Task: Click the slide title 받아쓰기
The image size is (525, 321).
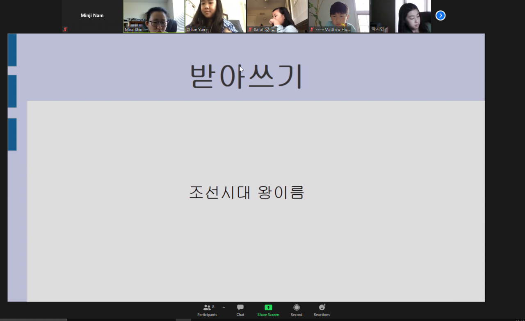Action: [x=246, y=76]
